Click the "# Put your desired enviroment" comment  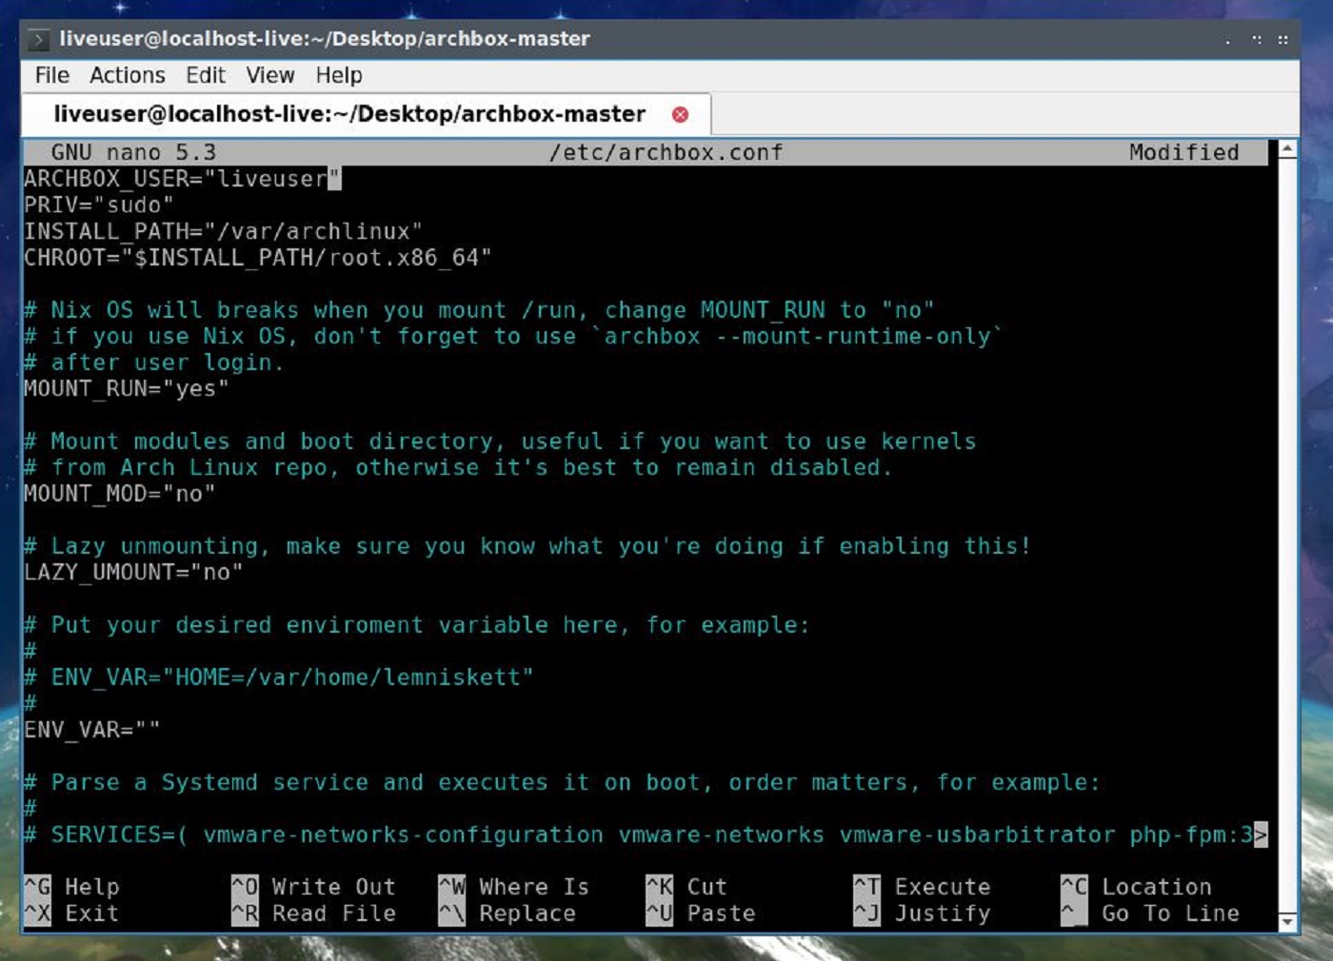(x=417, y=625)
